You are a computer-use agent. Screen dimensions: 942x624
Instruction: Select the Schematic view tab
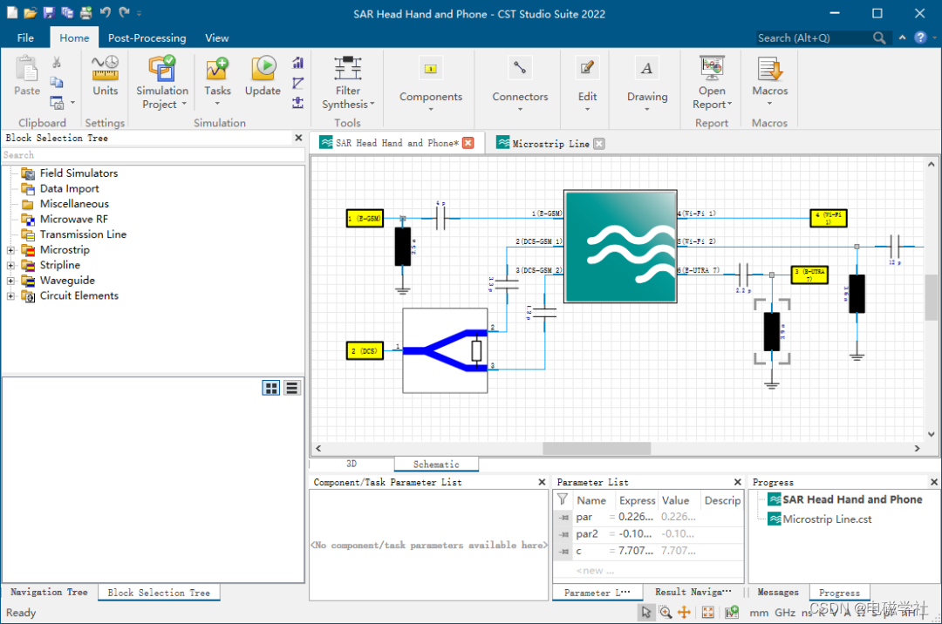tap(436, 464)
